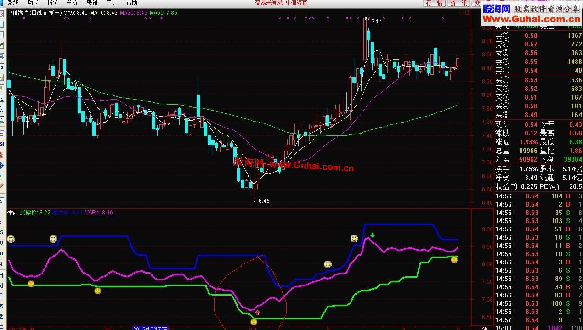Select the 卖⑤ 8.58 order row
The width and height of the screenshot is (583, 330).
click(539, 35)
